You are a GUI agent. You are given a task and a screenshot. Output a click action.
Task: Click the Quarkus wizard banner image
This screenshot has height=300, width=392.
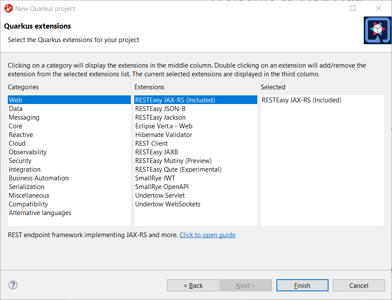tap(378, 30)
